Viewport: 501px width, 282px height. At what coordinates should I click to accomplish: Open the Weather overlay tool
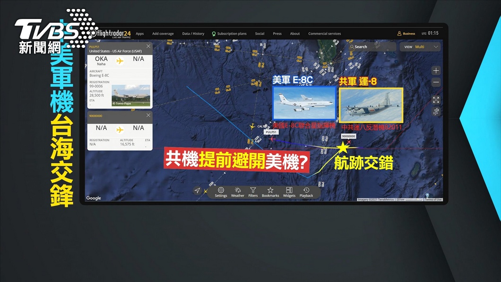(x=237, y=192)
